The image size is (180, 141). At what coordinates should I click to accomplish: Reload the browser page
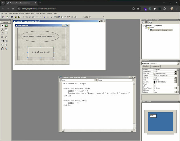point(13,9)
